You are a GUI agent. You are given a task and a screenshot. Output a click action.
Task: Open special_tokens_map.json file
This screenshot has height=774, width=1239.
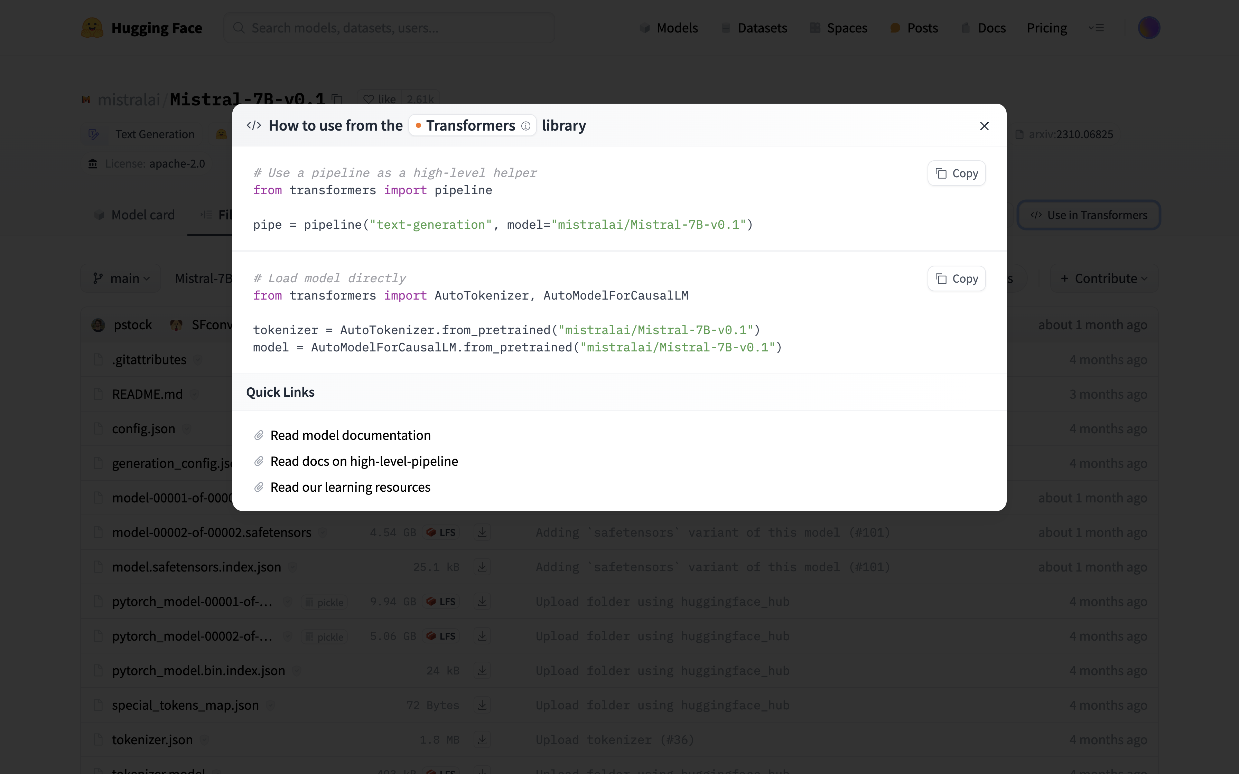pos(185,705)
